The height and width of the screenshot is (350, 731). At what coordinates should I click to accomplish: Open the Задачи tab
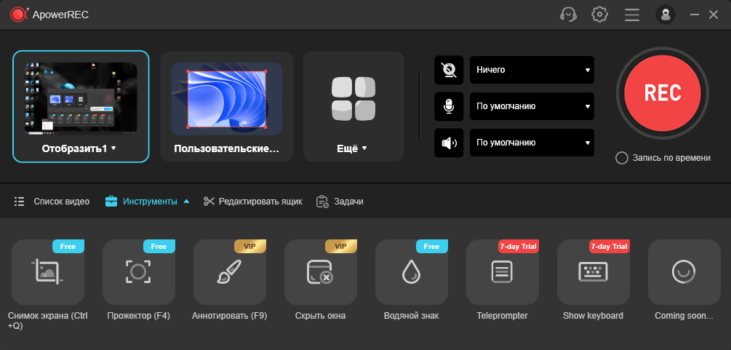coord(348,202)
